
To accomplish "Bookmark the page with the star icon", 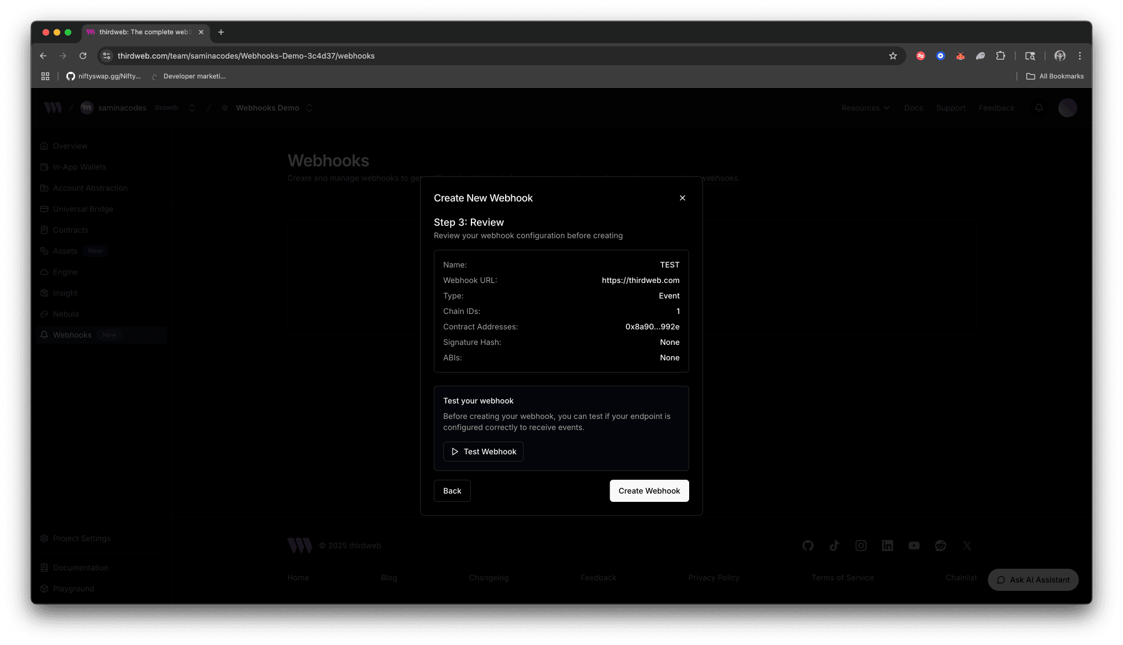I will point(893,56).
